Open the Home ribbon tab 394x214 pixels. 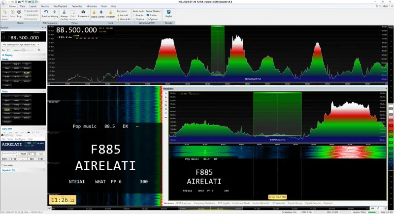tap(12, 6)
